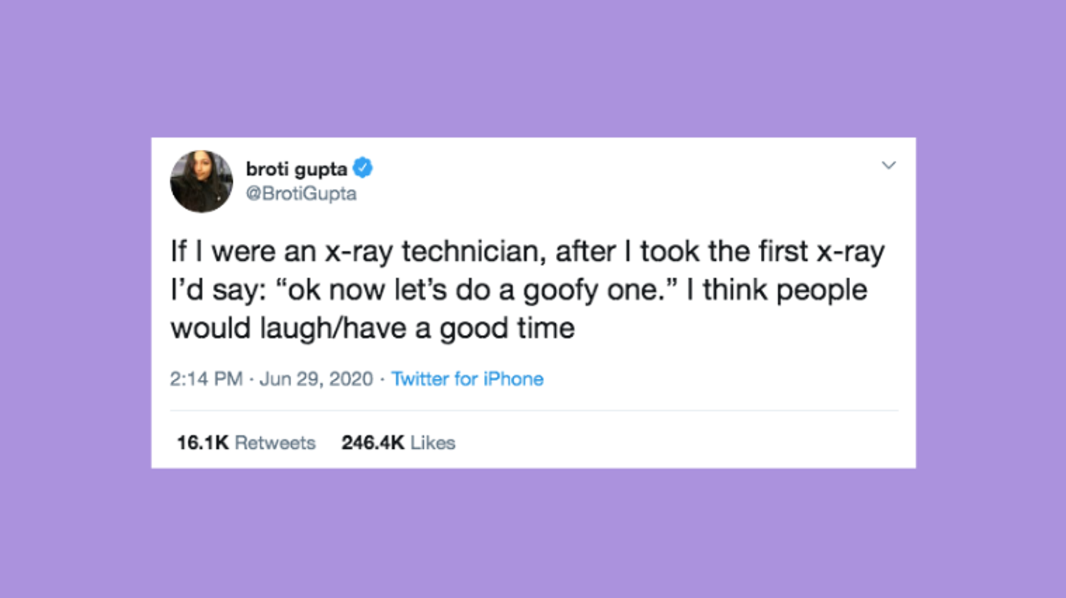This screenshot has height=598, width=1066.
Task: Click the words "I think people"
Action: click(776, 290)
